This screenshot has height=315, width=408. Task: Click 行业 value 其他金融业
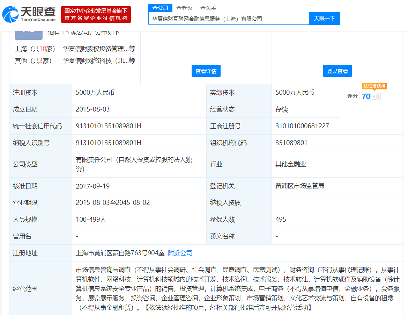click(x=291, y=164)
